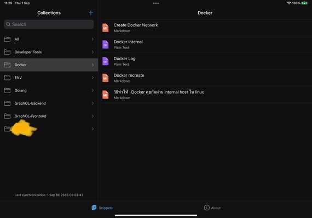Viewport: 312px width, 218px height.
Task: Open the All collection folder icon
Action: (7, 39)
